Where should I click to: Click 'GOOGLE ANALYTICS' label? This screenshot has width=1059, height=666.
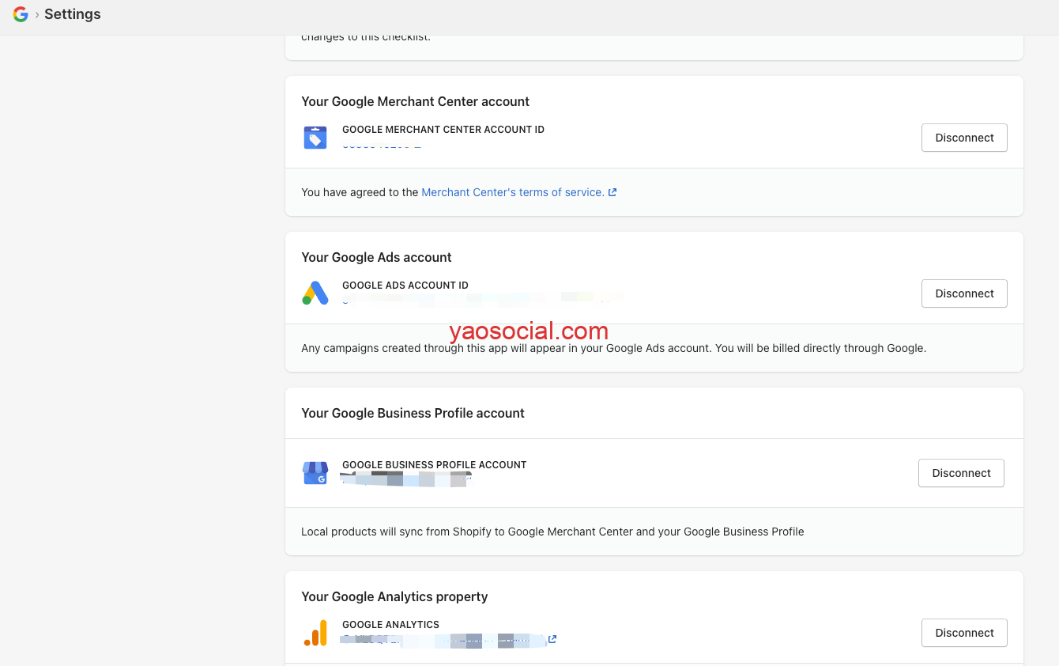pyautogui.click(x=390, y=625)
